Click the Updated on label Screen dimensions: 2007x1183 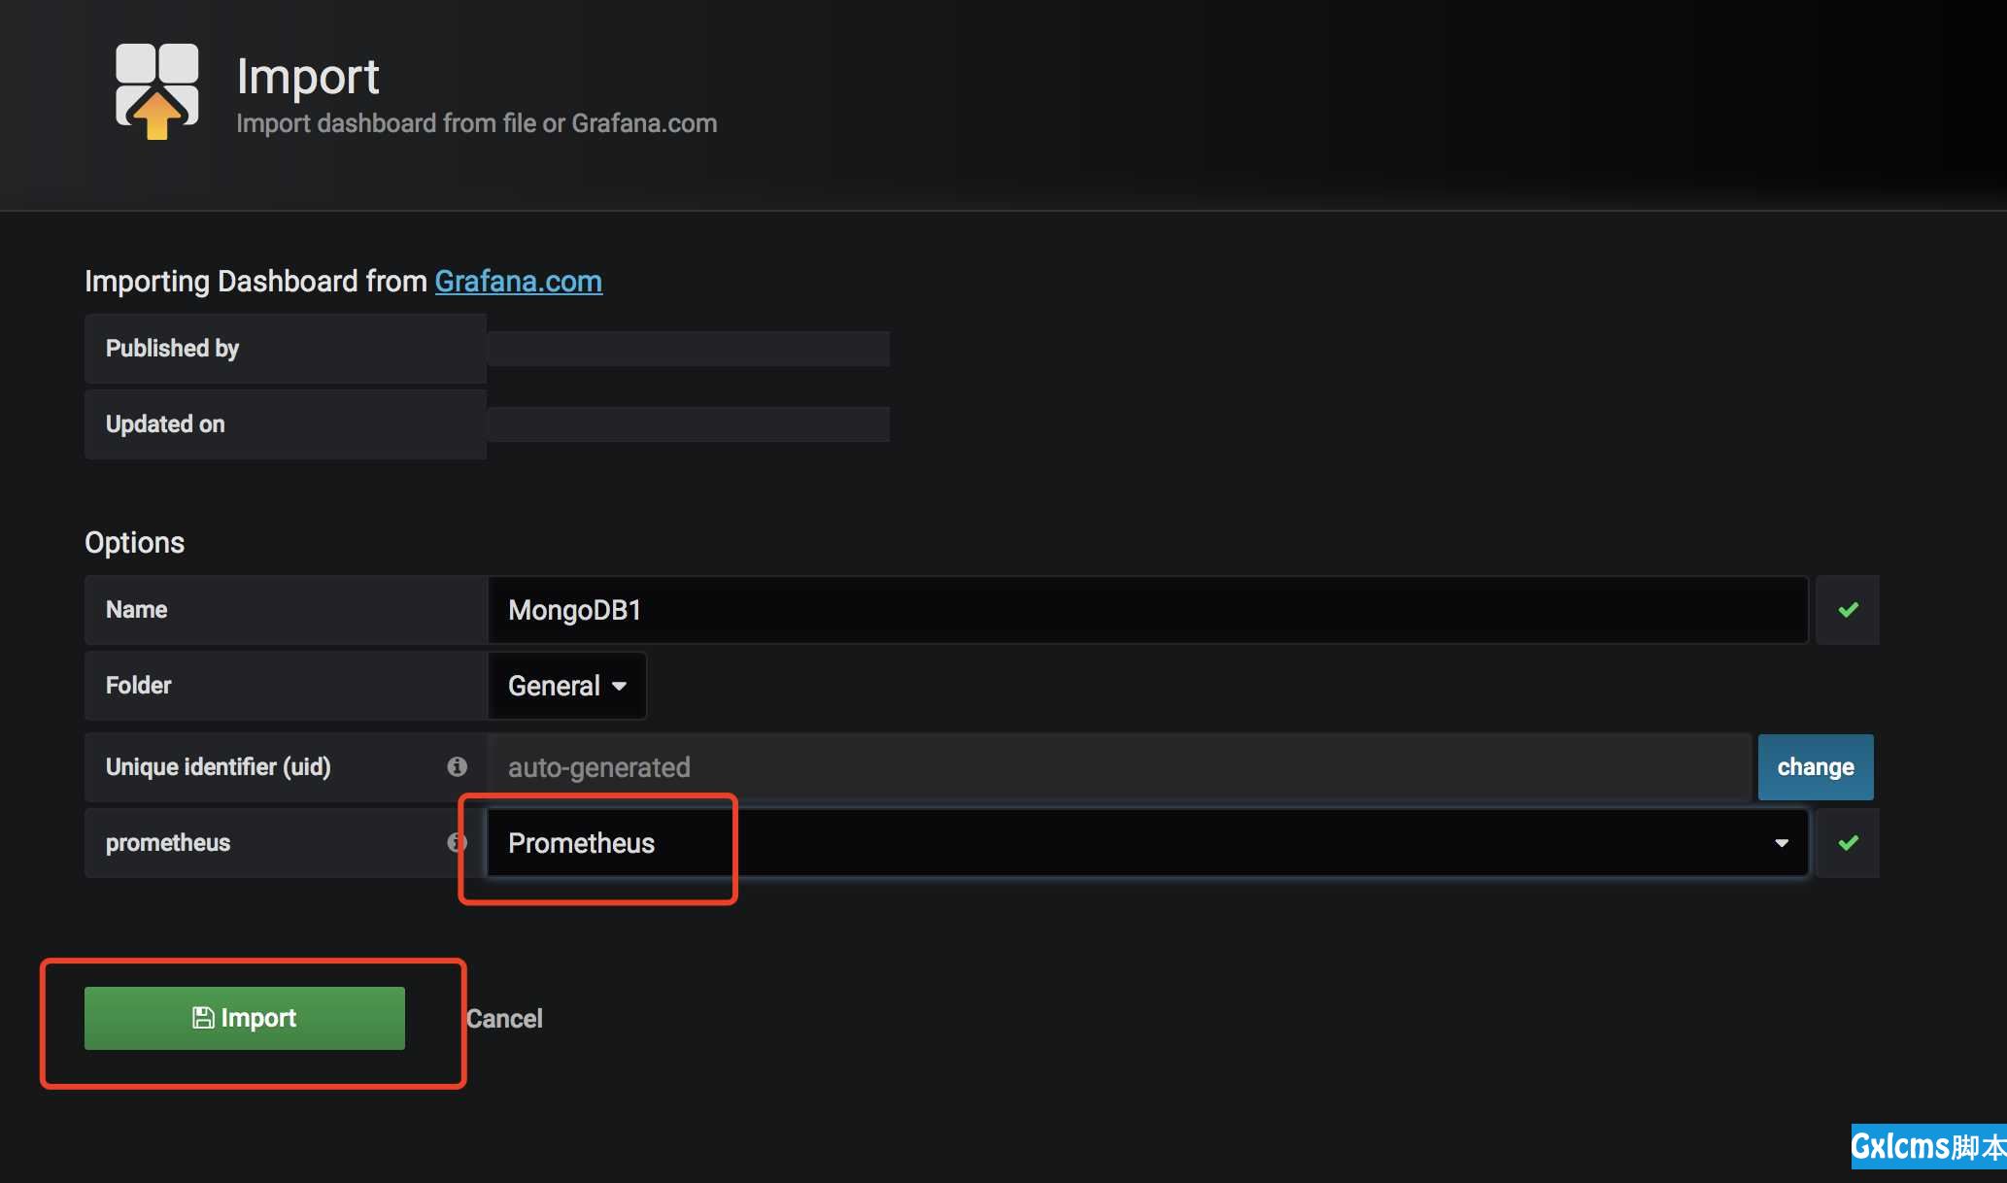pyautogui.click(x=165, y=424)
